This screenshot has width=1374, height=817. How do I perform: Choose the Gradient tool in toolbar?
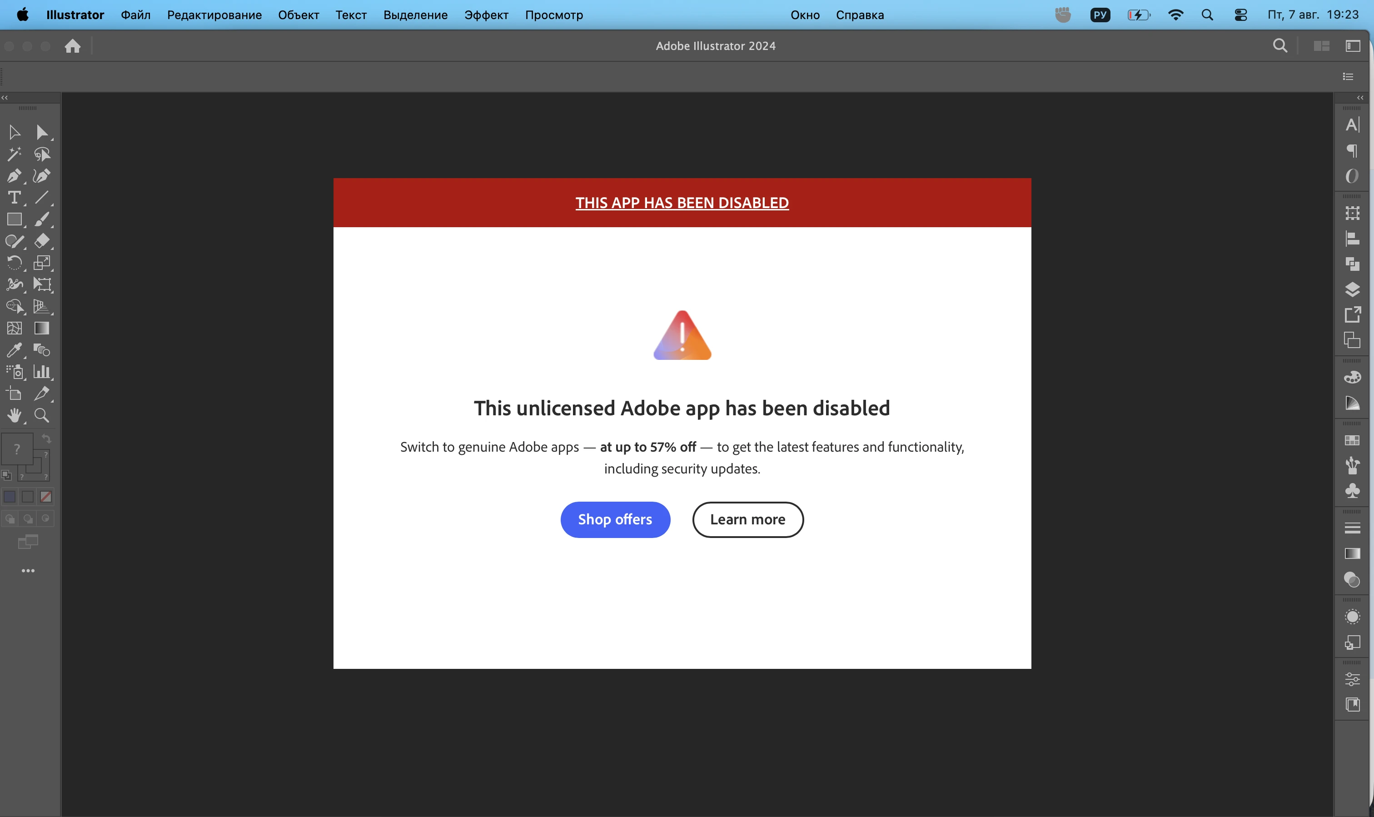[x=42, y=328]
